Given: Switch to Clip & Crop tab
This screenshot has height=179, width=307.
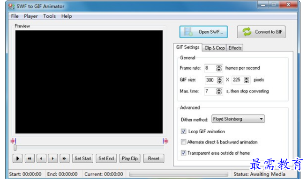Looking at the screenshot, I should (x=215, y=48).
